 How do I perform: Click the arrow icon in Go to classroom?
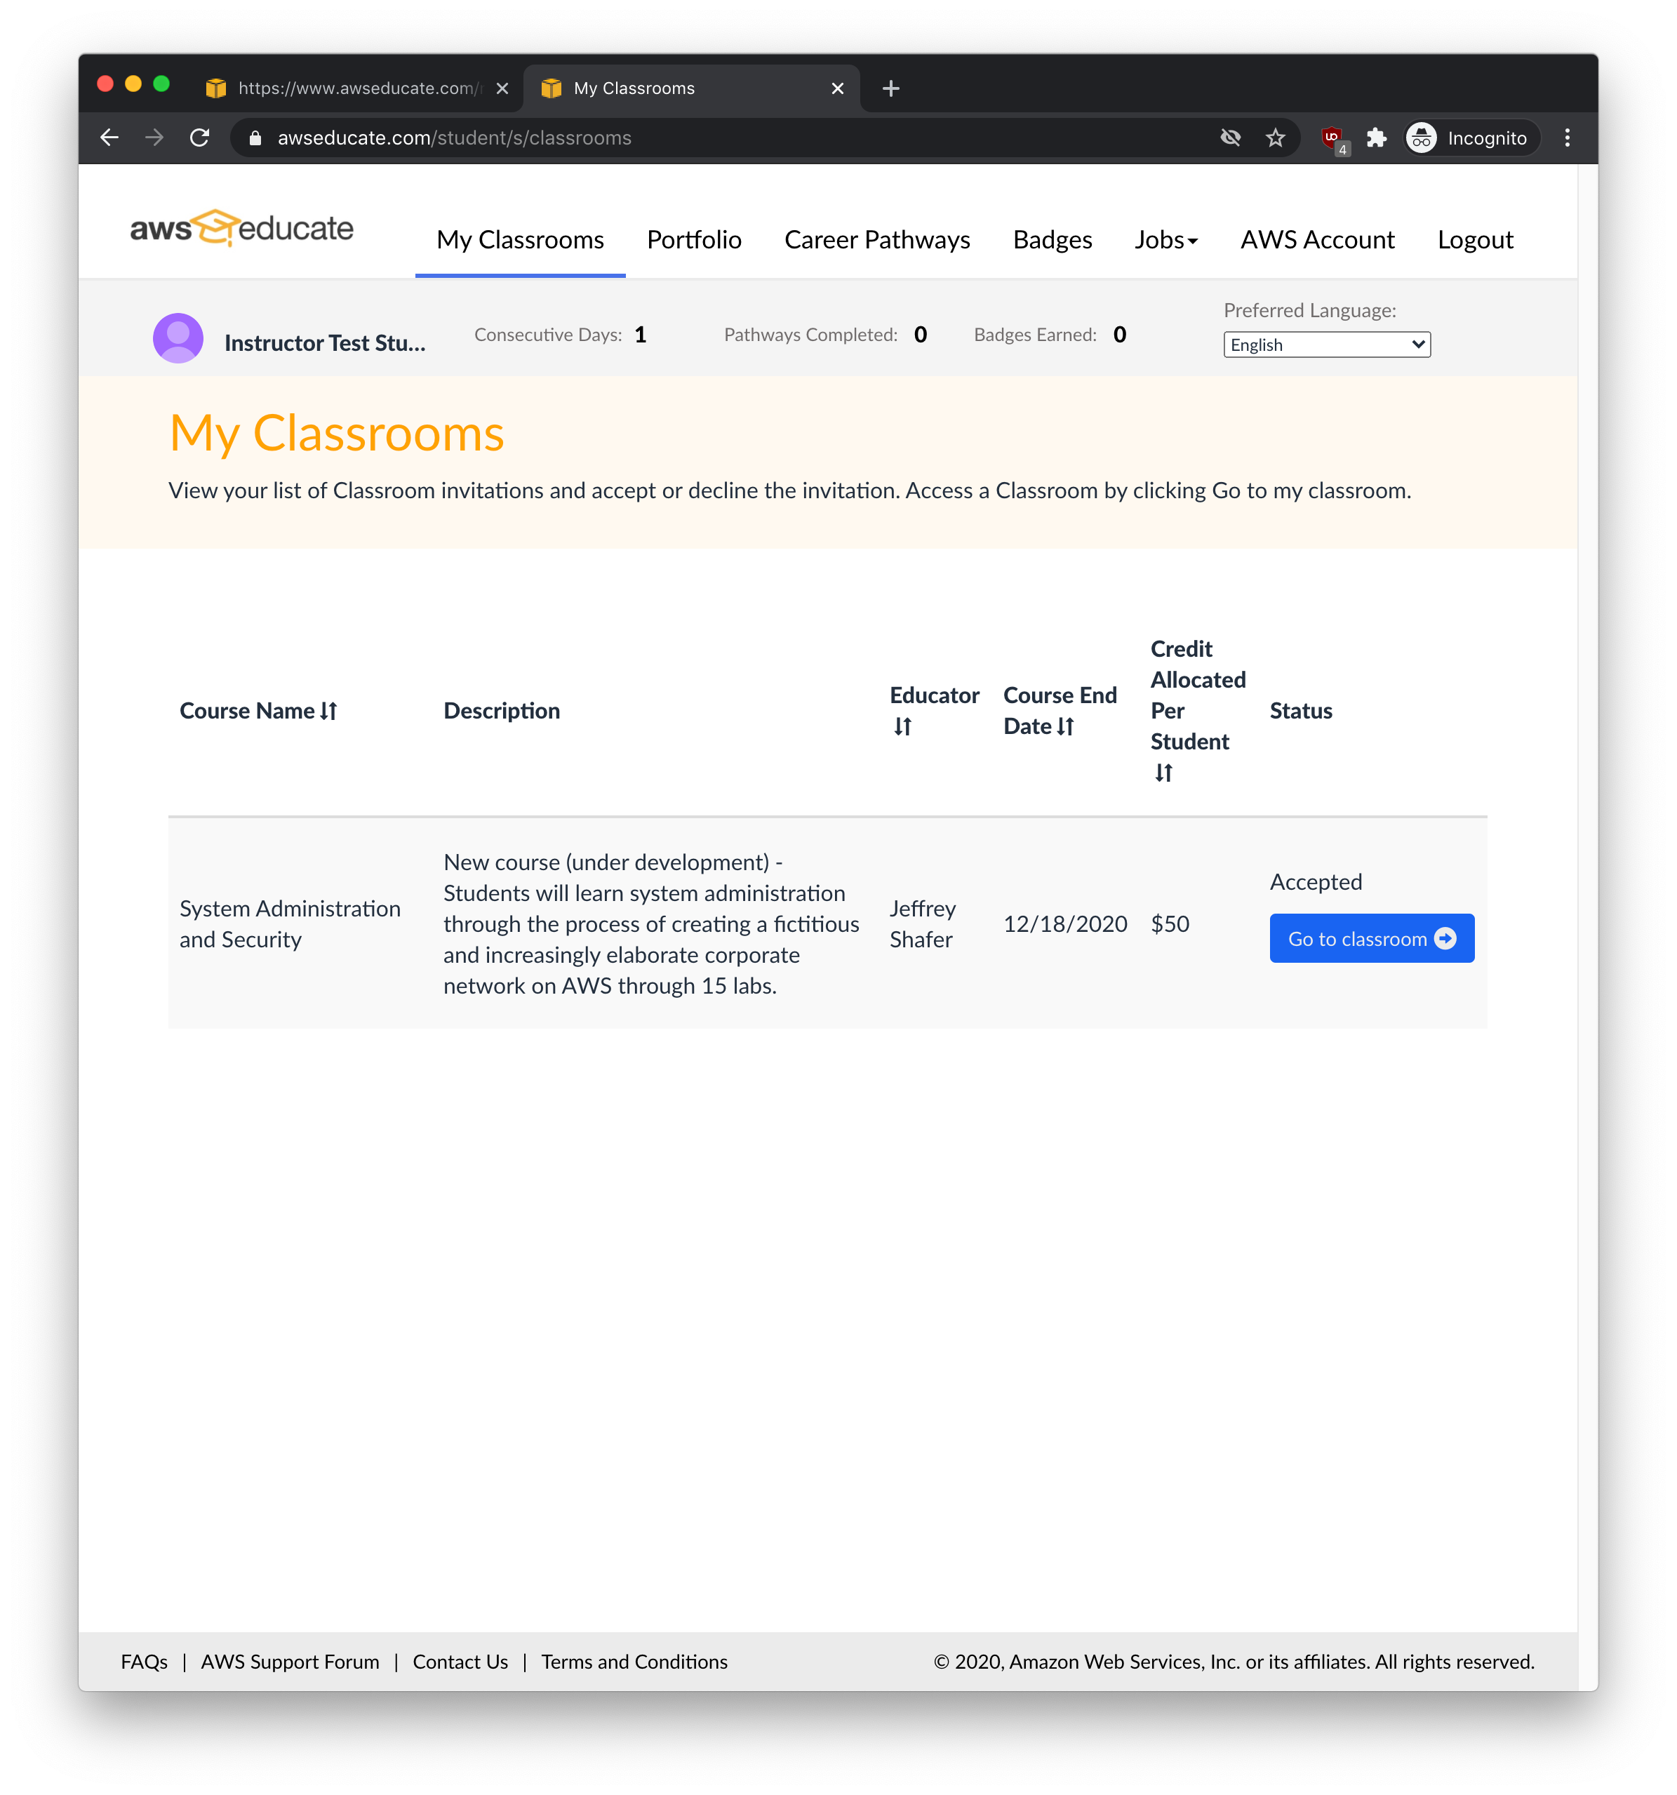(1445, 939)
